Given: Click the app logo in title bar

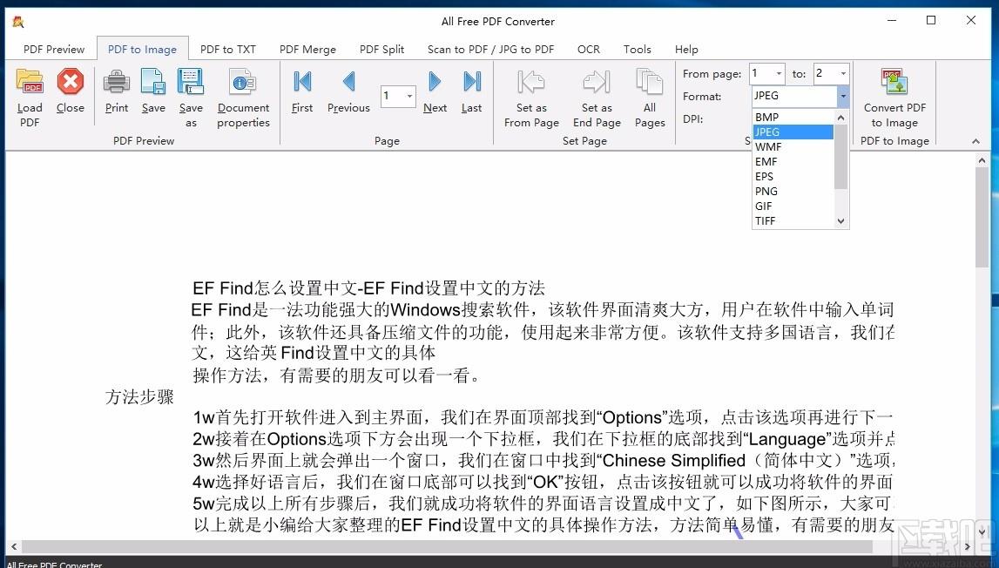Looking at the screenshot, I should [x=18, y=21].
